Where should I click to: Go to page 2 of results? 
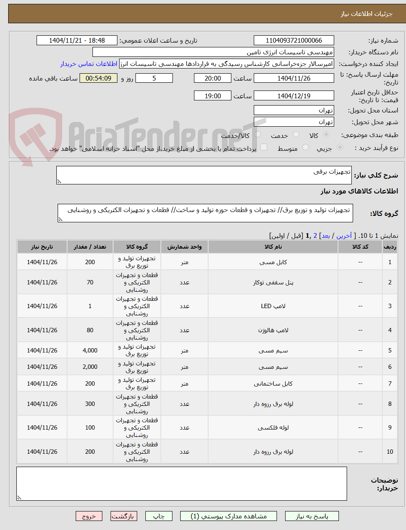315,236
